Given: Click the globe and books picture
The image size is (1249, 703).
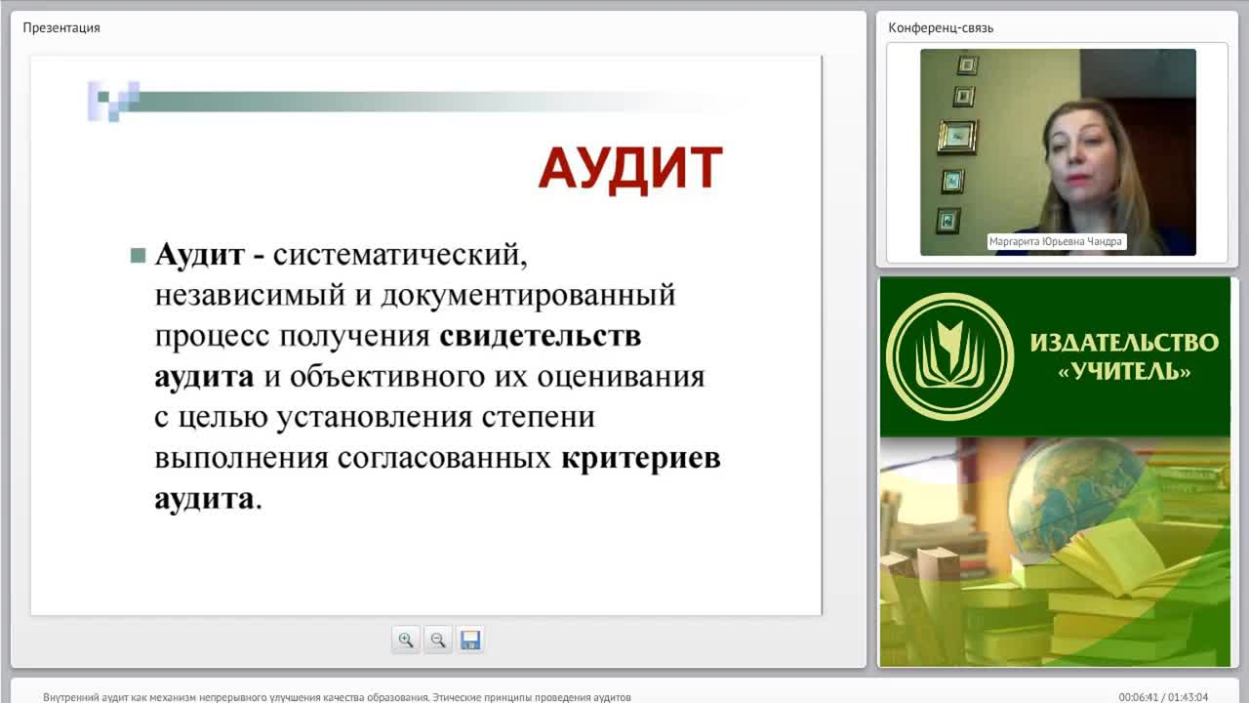Looking at the screenshot, I should pos(1055,552).
